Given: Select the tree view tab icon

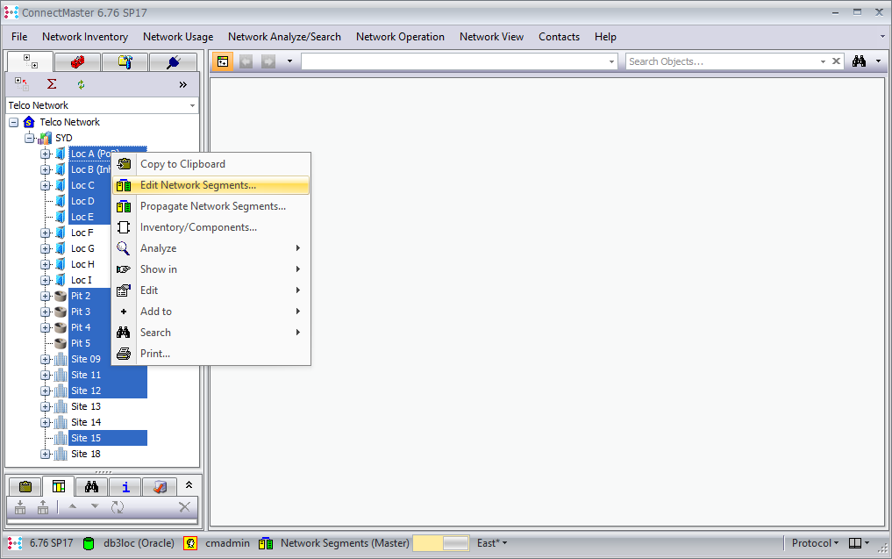Looking at the screenshot, I should 30,61.
